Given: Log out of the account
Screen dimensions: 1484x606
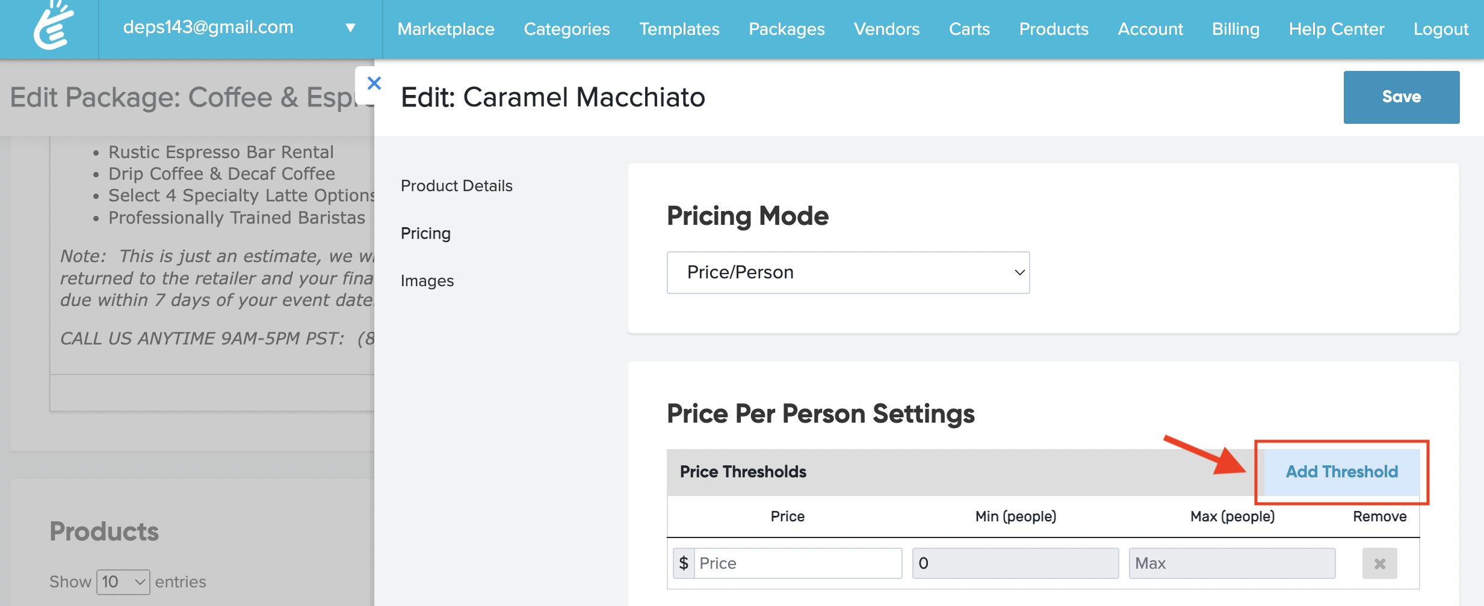Looking at the screenshot, I should [x=1441, y=29].
